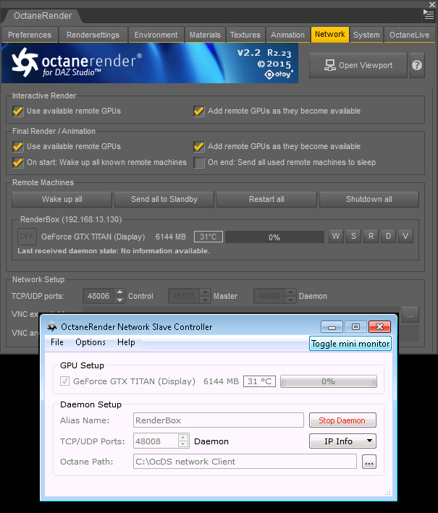Open the Options menu in Slave Controller
The width and height of the screenshot is (438, 513).
pyautogui.click(x=90, y=342)
